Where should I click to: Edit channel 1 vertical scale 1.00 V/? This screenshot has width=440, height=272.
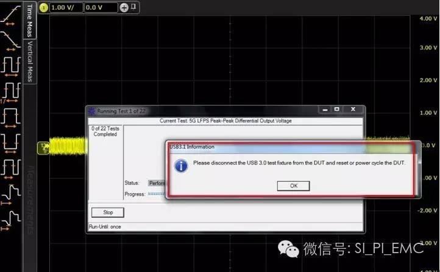66,7
